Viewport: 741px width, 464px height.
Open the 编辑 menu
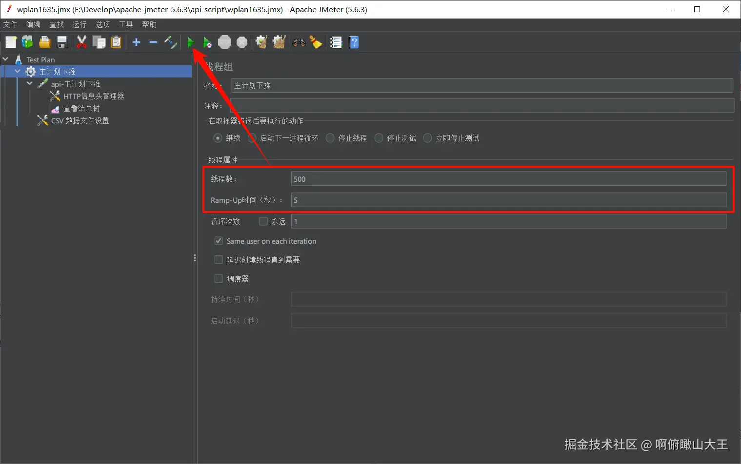(33, 24)
